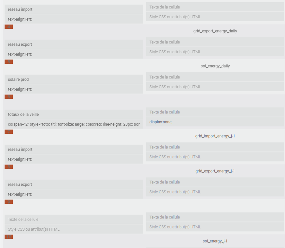Click the sol_energy_j-1 command label

215,241
